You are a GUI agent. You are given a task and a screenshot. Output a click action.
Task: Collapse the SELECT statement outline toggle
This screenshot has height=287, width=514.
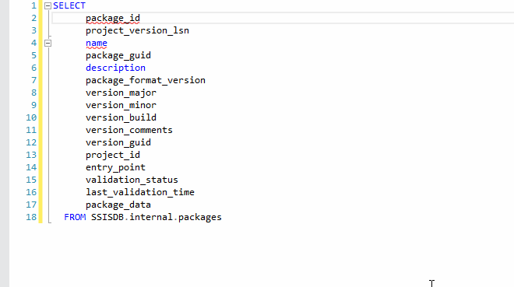(48, 6)
